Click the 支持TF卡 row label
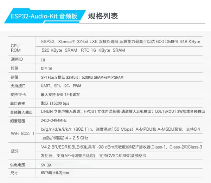Screen dimensions: 211x183 [x=18, y=94]
